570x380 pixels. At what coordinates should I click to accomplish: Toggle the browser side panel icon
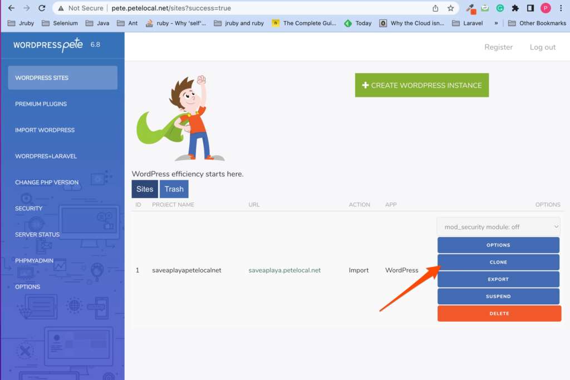530,8
